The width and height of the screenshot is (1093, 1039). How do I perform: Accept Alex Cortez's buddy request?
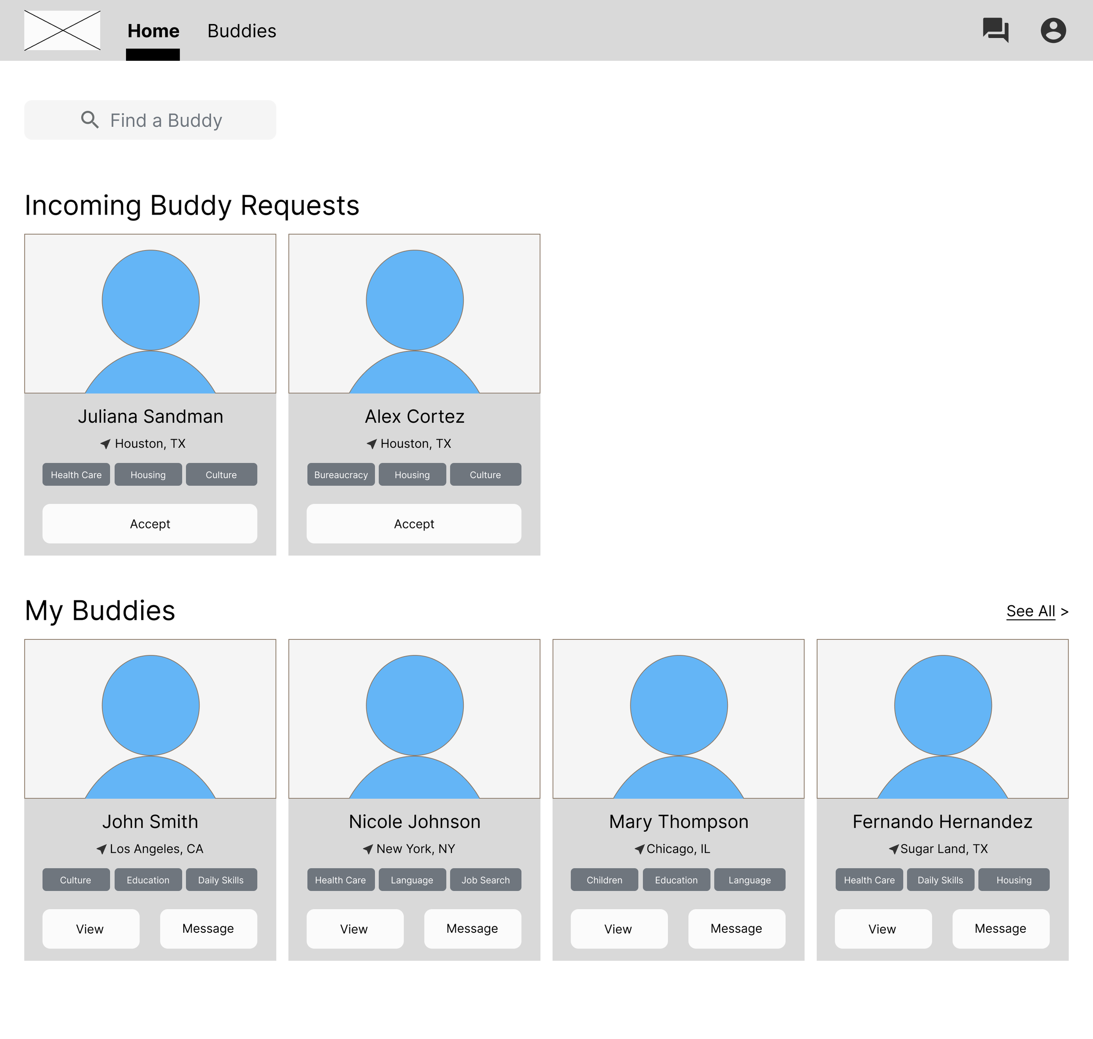click(414, 523)
